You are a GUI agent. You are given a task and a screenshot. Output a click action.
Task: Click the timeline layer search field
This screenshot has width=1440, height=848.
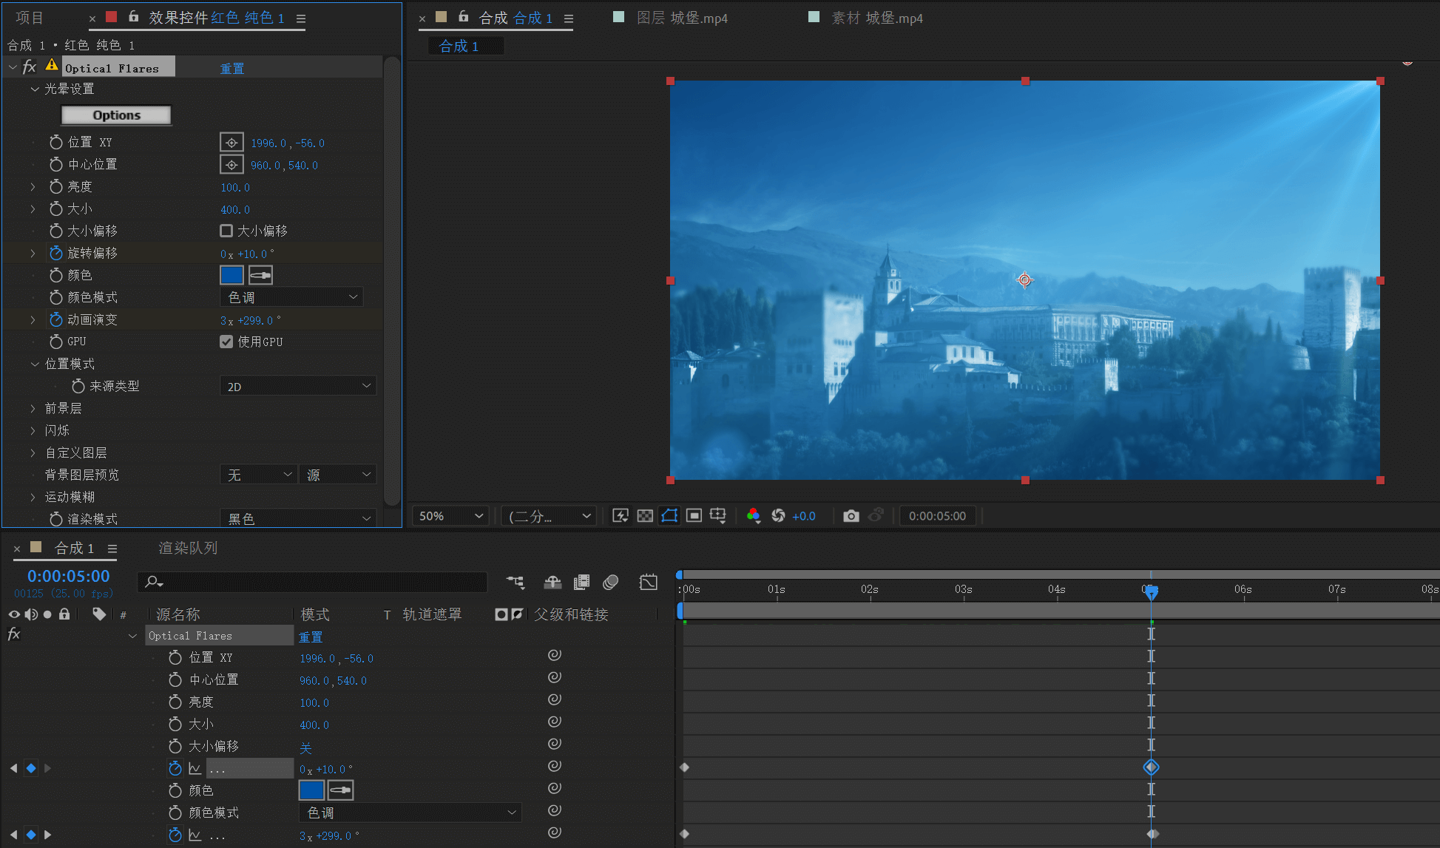(312, 582)
